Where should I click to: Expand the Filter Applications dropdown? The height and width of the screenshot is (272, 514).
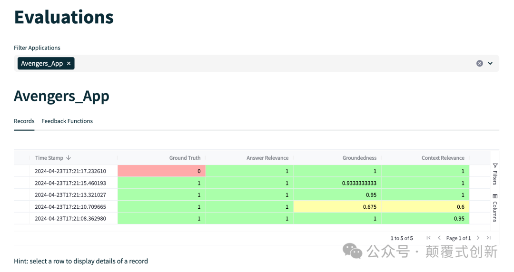coord(490,63)
